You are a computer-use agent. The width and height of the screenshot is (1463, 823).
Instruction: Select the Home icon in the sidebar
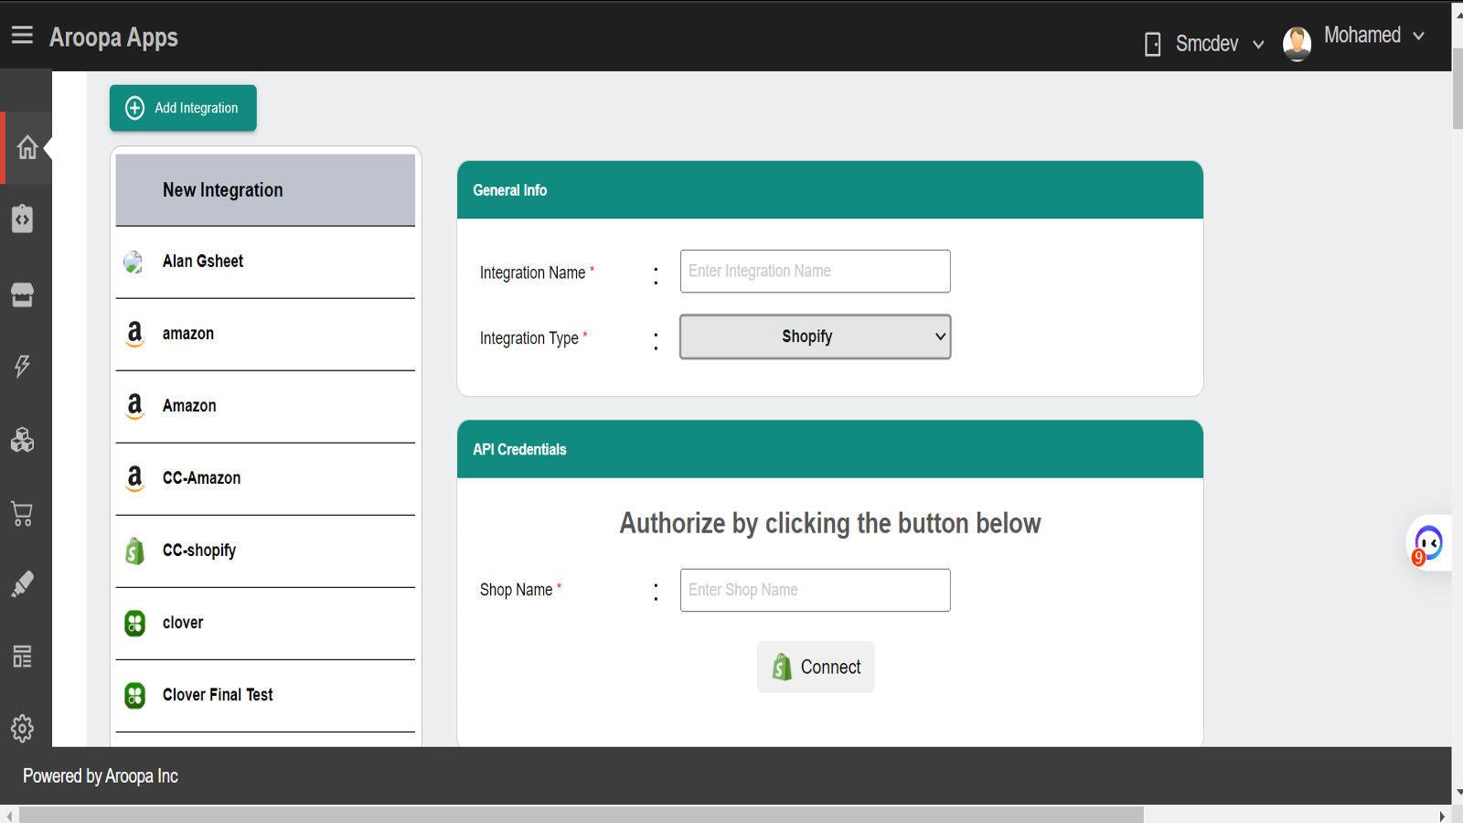(x=26, y=146)
